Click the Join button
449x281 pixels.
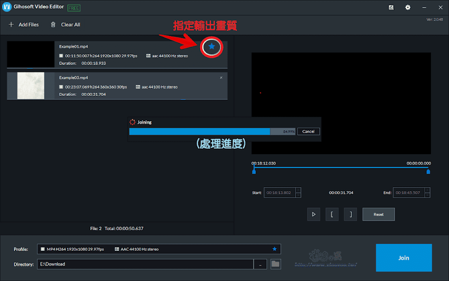[x=404, y=258]
